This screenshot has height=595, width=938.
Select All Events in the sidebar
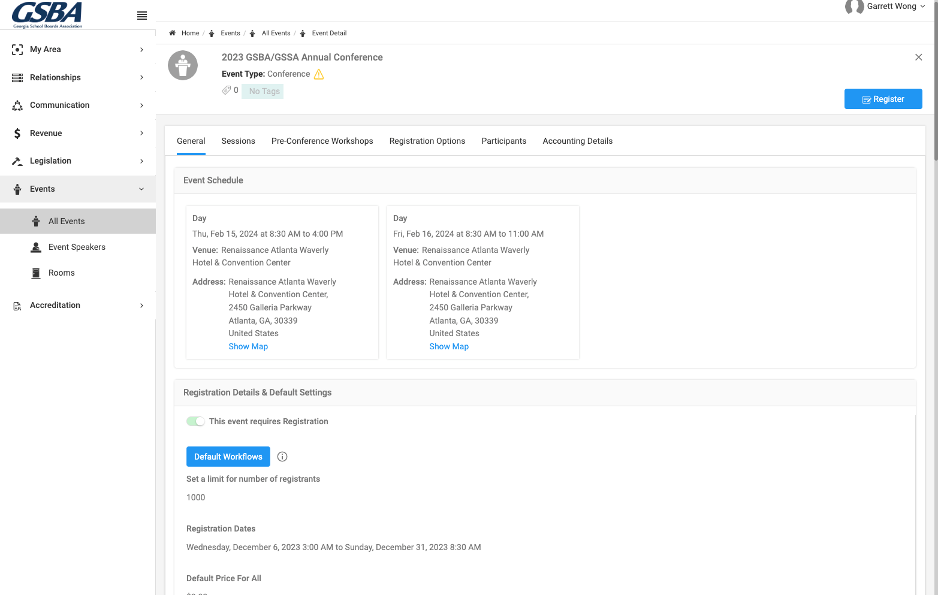tap(78, 221)
